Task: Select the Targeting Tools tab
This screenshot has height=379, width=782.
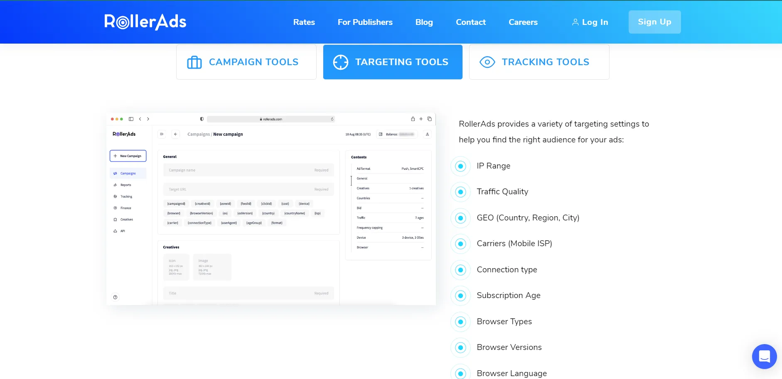Action: [393, 62]
